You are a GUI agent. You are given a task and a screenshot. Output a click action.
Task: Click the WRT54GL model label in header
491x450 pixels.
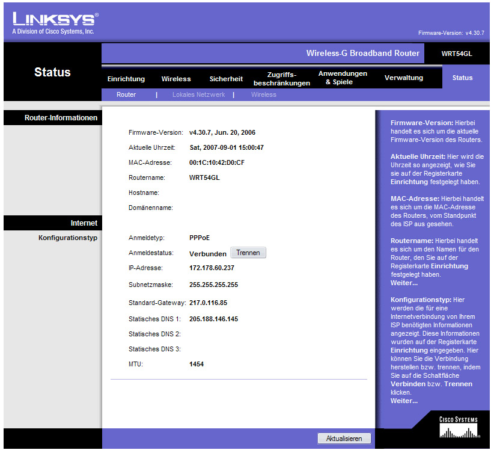coord(457,54)
